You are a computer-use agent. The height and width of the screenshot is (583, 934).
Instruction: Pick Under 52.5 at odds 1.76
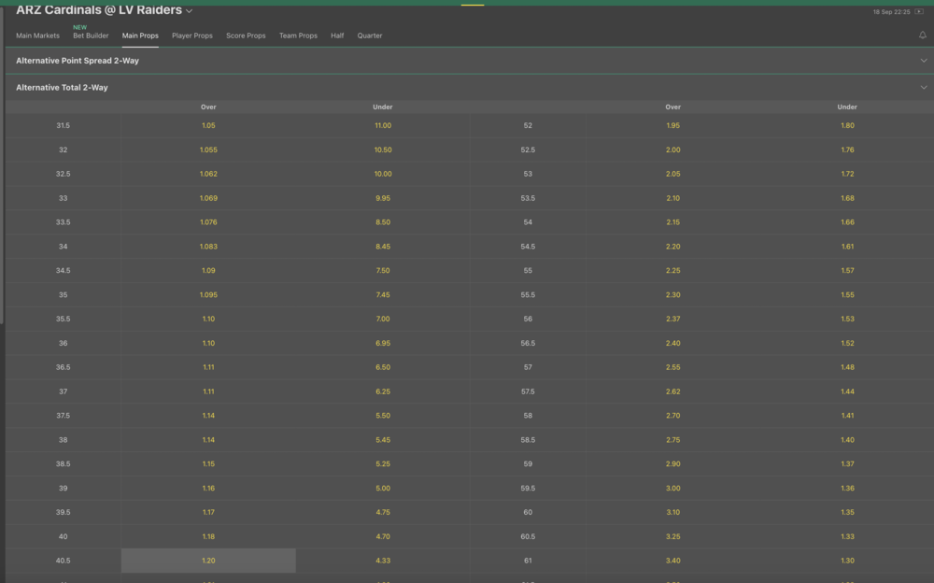pyautogui.click(x=847, y=149)
